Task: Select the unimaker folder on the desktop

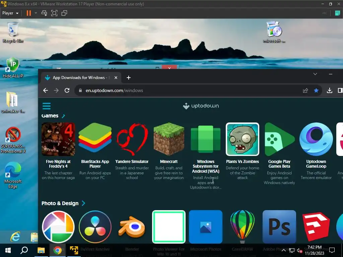Action: (x=13, y=102)
